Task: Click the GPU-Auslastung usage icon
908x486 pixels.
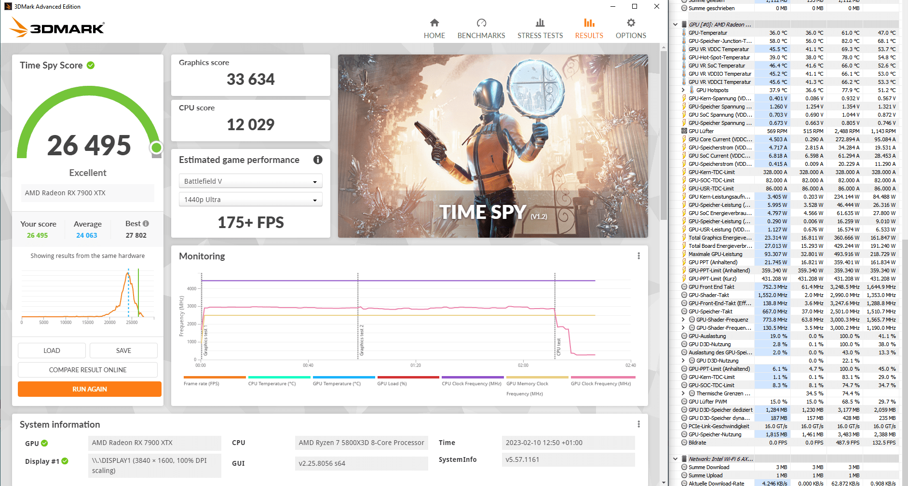Action: 684,336
